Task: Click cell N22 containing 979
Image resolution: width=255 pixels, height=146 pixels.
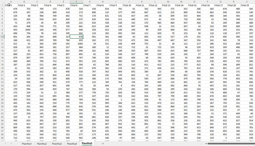Action: point(181,79)
